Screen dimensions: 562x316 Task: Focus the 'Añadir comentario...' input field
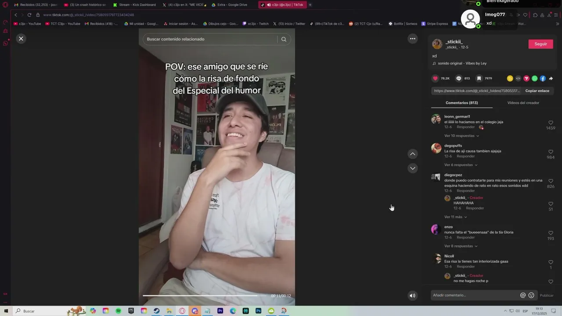[474, 295]
